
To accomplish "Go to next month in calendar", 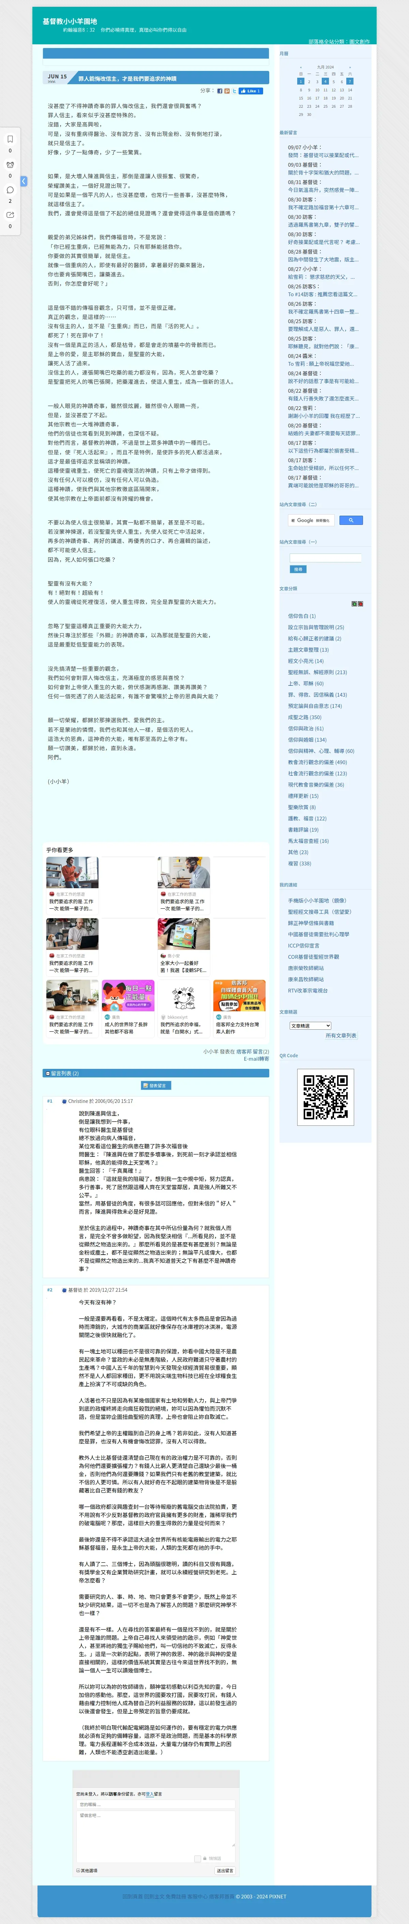I will coord(350,67).
